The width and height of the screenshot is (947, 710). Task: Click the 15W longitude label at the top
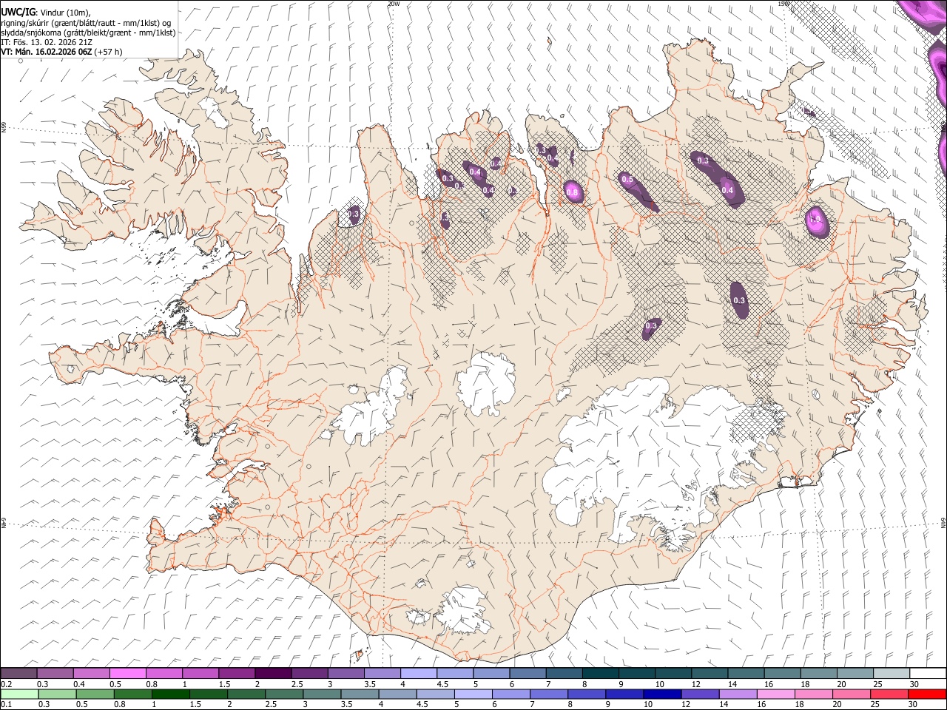(784, 4)
